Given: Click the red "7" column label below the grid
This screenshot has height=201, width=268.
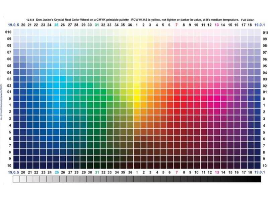Looking at the screenshot, I should tap(177, 172).
